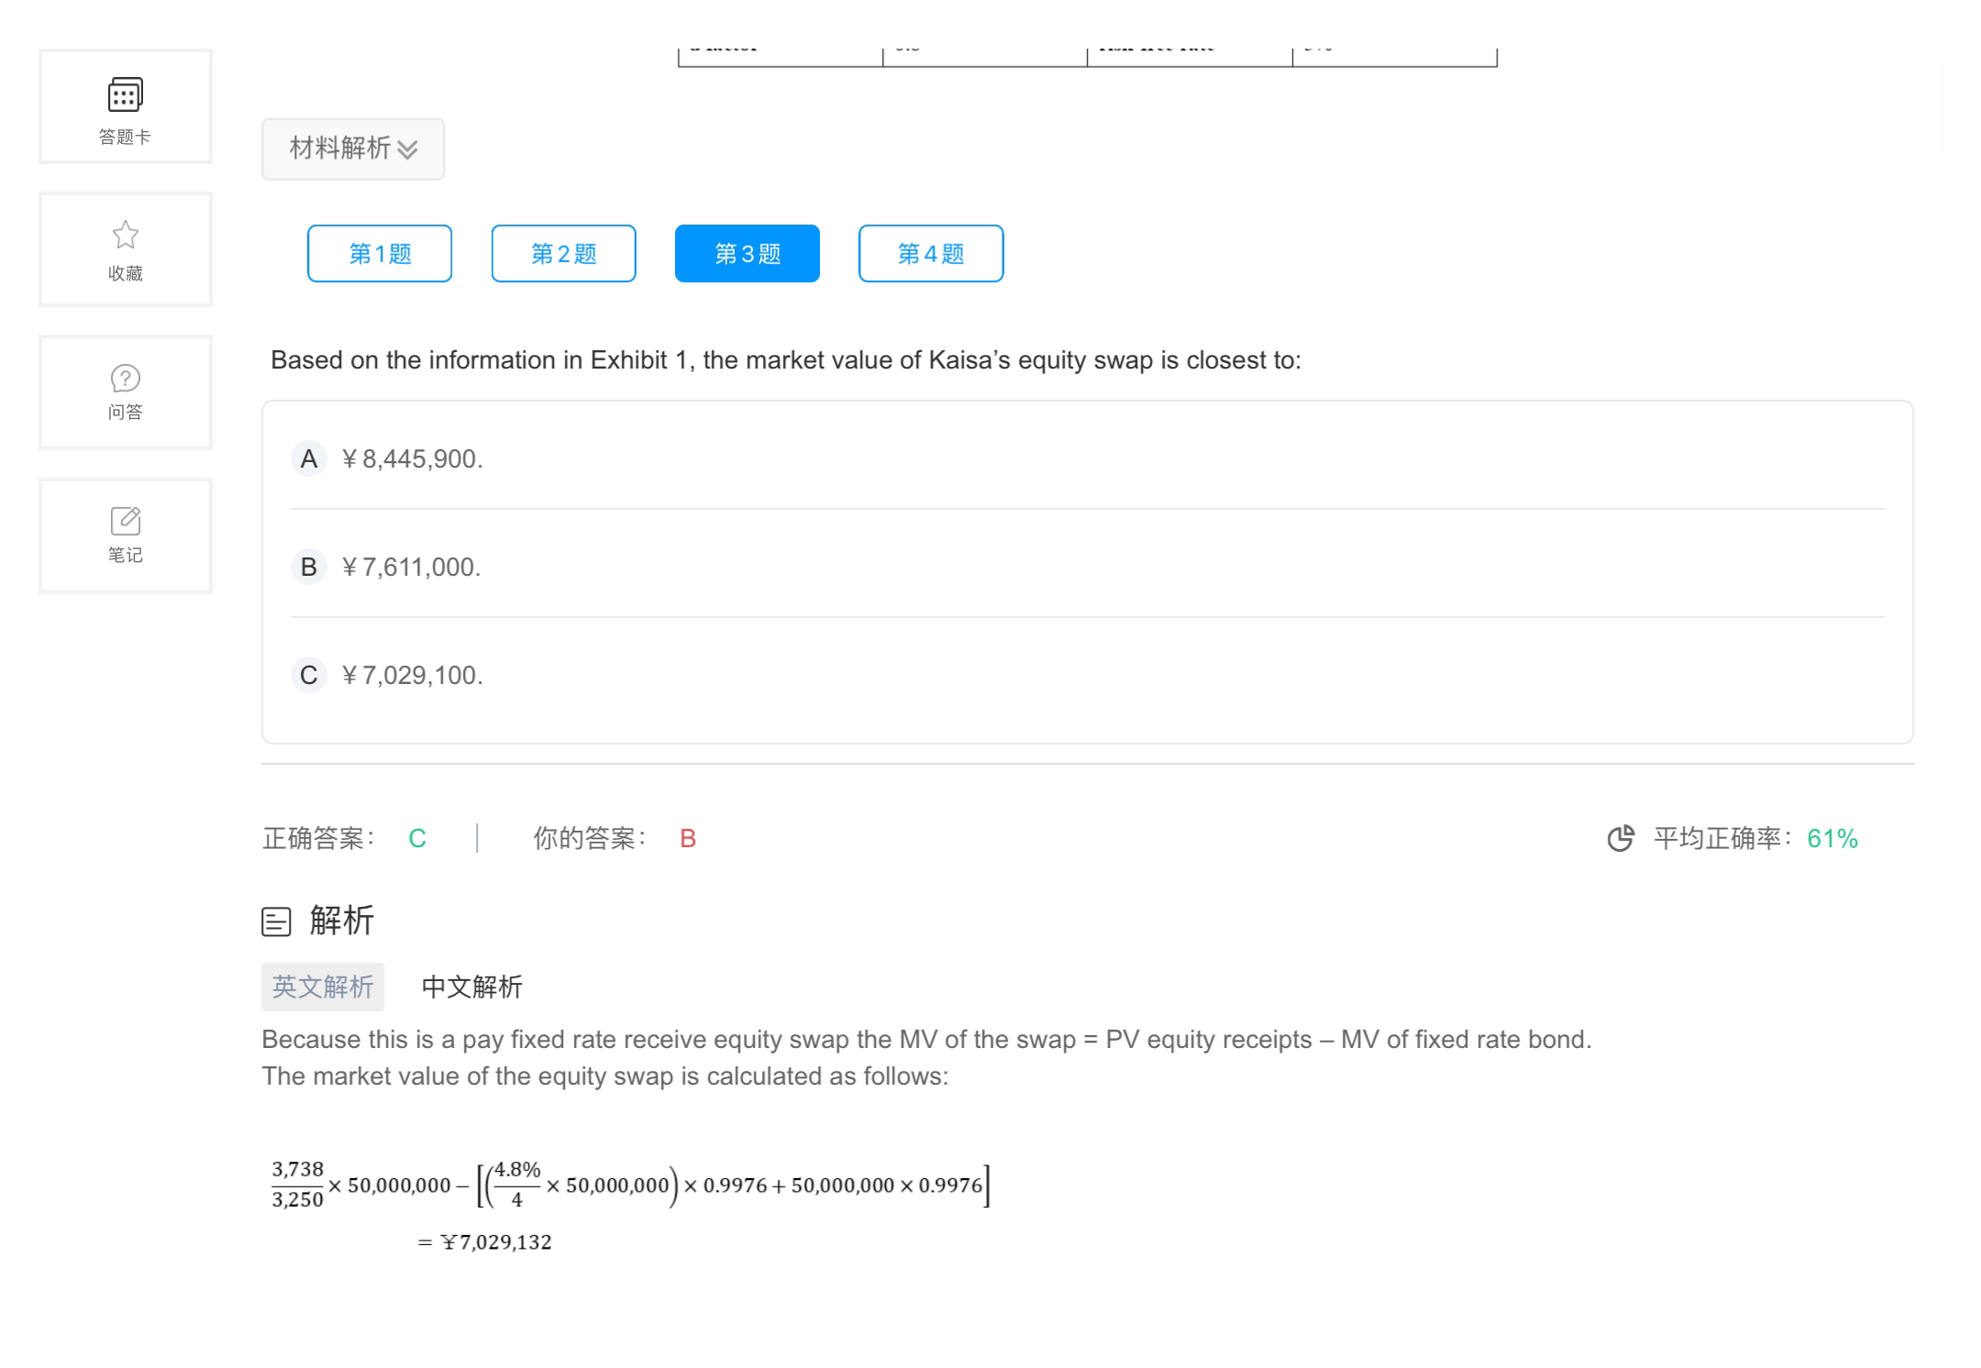Switch to the 英文解析 tab

pos(323,987)
